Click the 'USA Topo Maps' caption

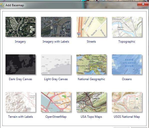(91, 117)
